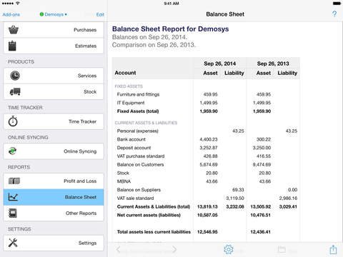Open report options with the gear icon
Viewport: 343px width, 257px height.
229,249
